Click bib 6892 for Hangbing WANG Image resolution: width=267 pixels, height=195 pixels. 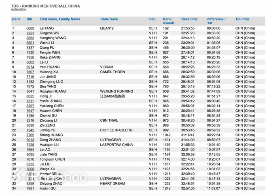click(x=30, y=38)
